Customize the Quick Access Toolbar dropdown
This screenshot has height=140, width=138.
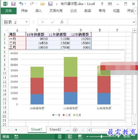57,4
